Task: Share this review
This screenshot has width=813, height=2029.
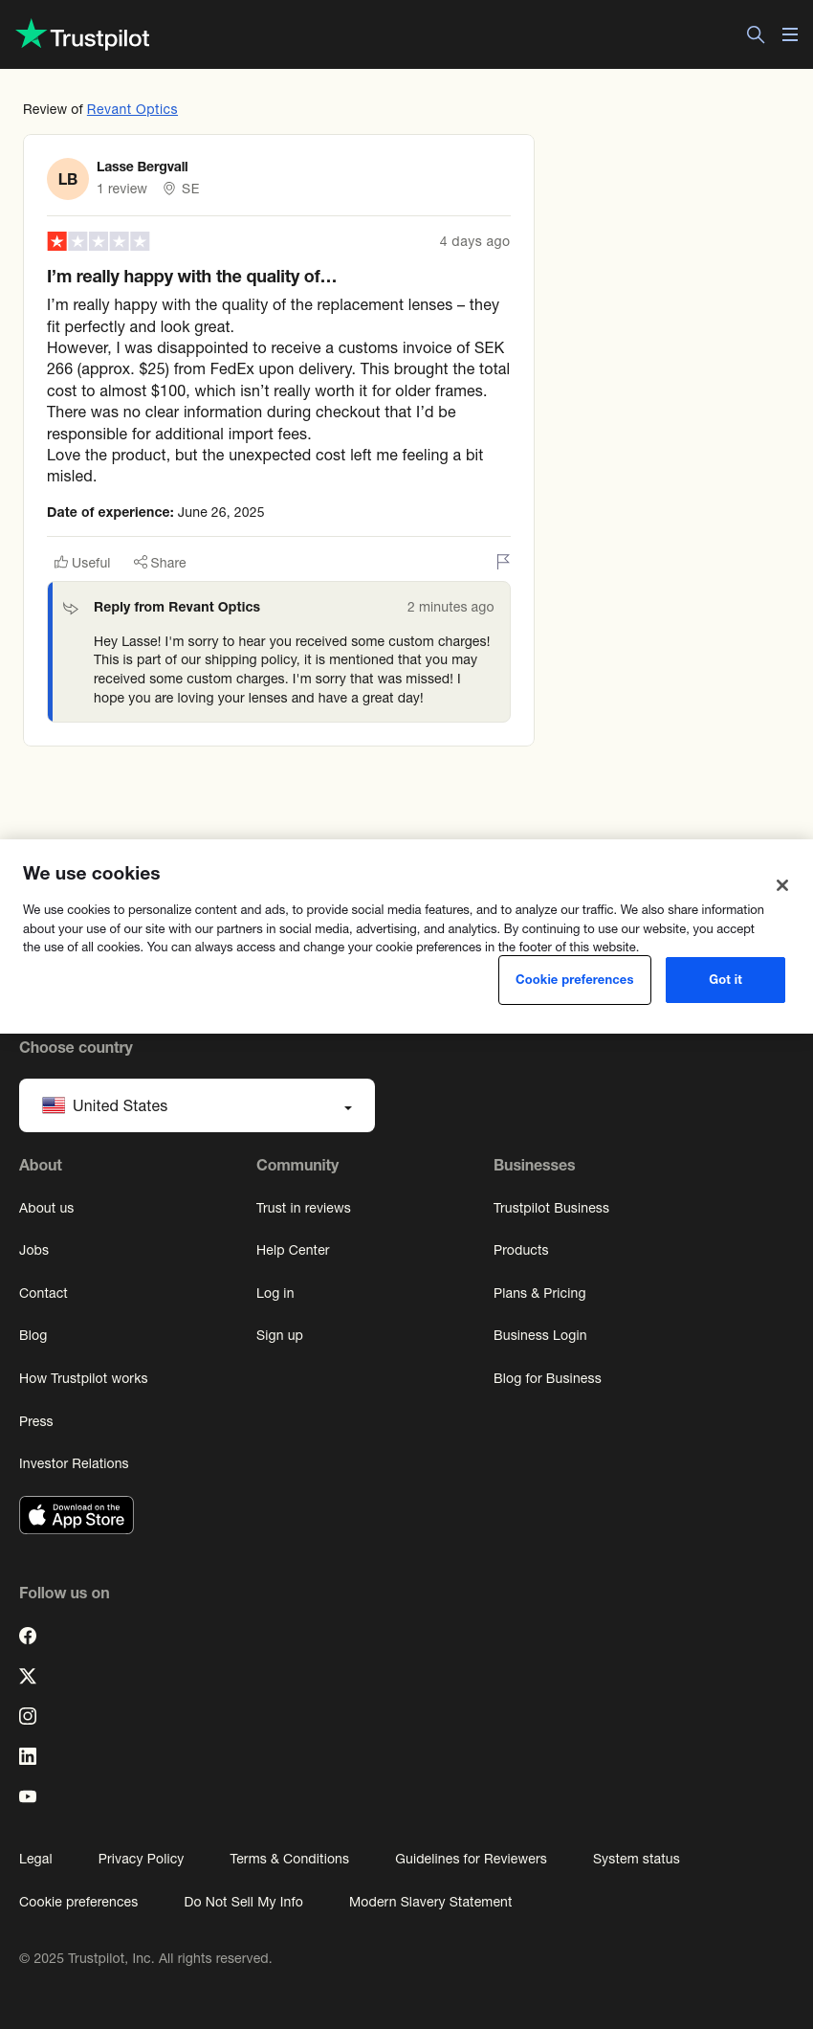Action: [160, 563]
